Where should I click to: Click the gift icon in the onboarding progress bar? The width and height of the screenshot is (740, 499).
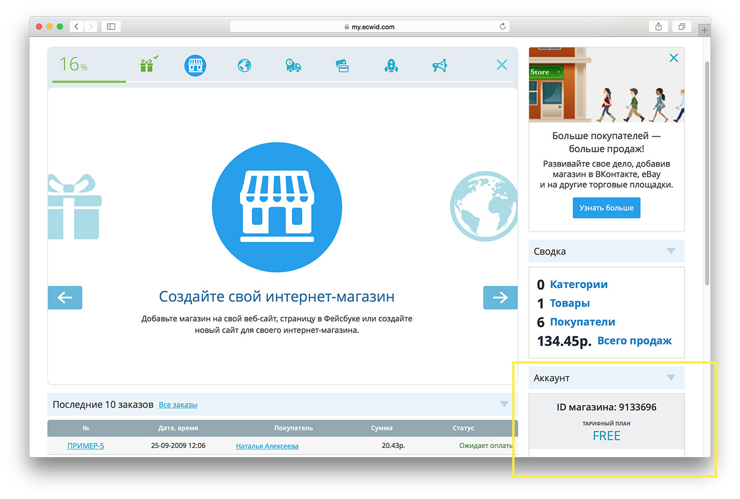(x=147, y=65)
